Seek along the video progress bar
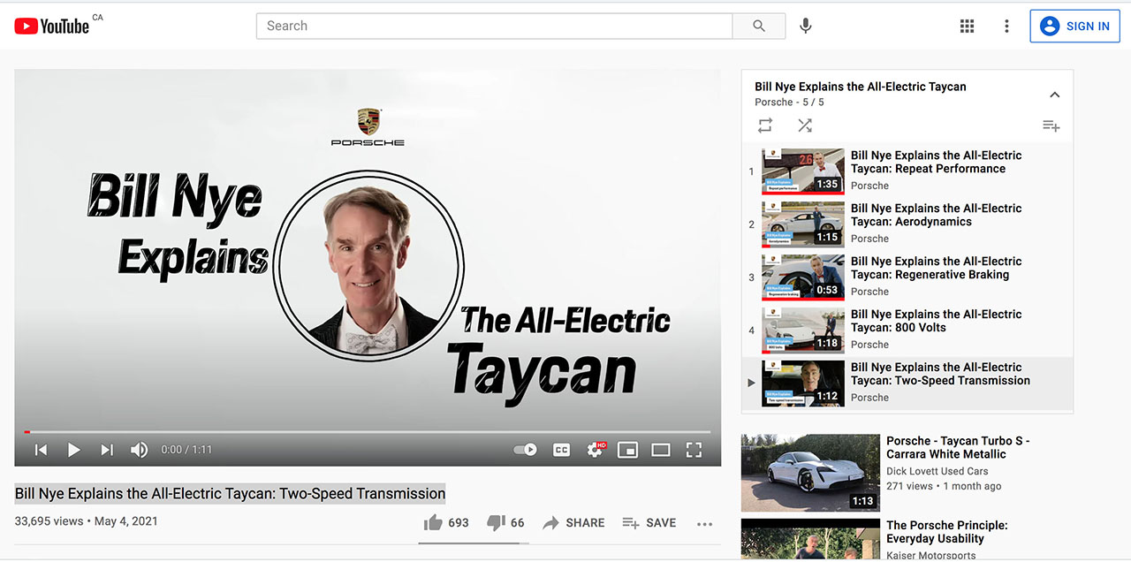The image size is (1131, 562). click(368, 431)
